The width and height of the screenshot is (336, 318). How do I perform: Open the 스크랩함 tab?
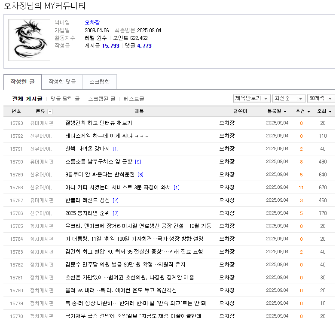[99, 82]
